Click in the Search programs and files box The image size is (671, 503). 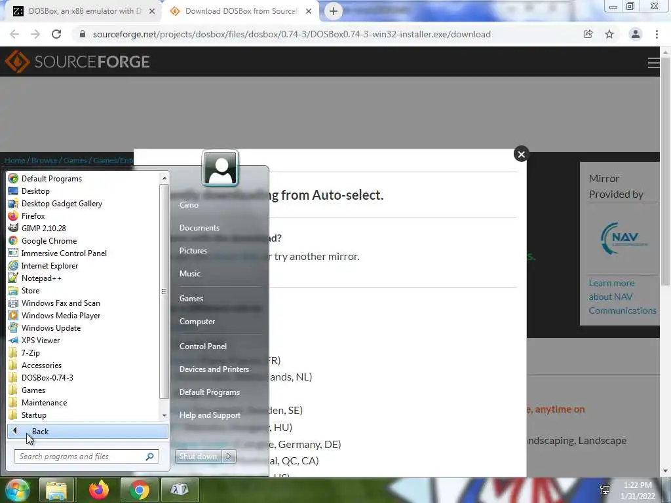pos(86,456)
